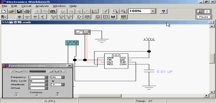The image size is (216, 103).
Task: Rotate the selected component
Action: [x=63, y=11]
